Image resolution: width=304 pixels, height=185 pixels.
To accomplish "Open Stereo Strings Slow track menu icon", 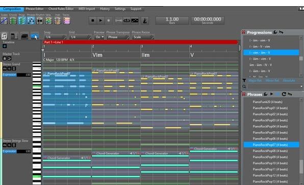I will tap(14, 145).
